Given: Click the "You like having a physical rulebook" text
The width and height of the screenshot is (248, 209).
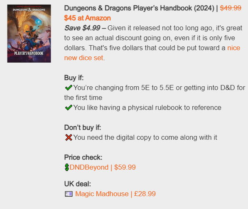Looking at the screenshot, I should (x=147, y=107).
